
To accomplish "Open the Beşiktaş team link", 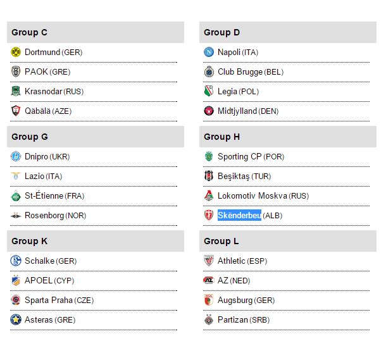I will point(233,176).
